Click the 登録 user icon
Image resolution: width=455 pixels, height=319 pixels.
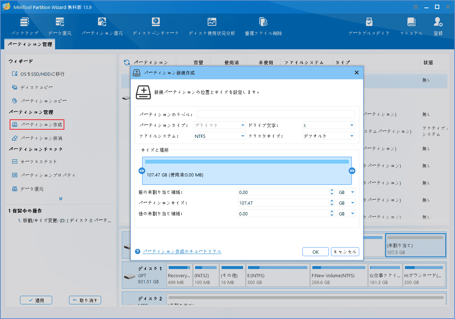click(438, 26)
